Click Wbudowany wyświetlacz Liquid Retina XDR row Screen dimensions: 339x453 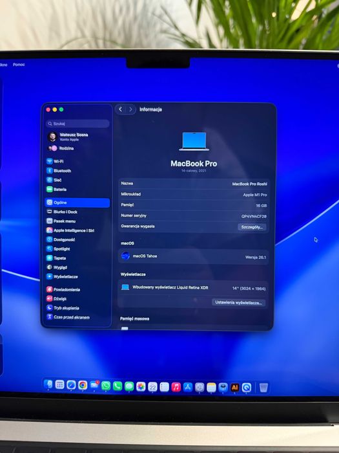[193, 288]
